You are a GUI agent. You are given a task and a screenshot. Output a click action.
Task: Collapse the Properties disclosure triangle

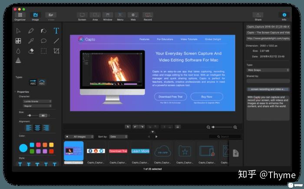[x=15, y=92]
